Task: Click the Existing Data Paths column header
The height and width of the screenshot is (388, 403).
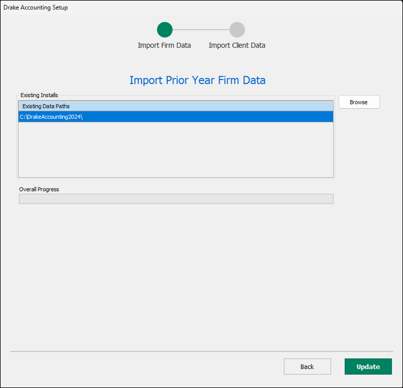Action: [176, 106]
